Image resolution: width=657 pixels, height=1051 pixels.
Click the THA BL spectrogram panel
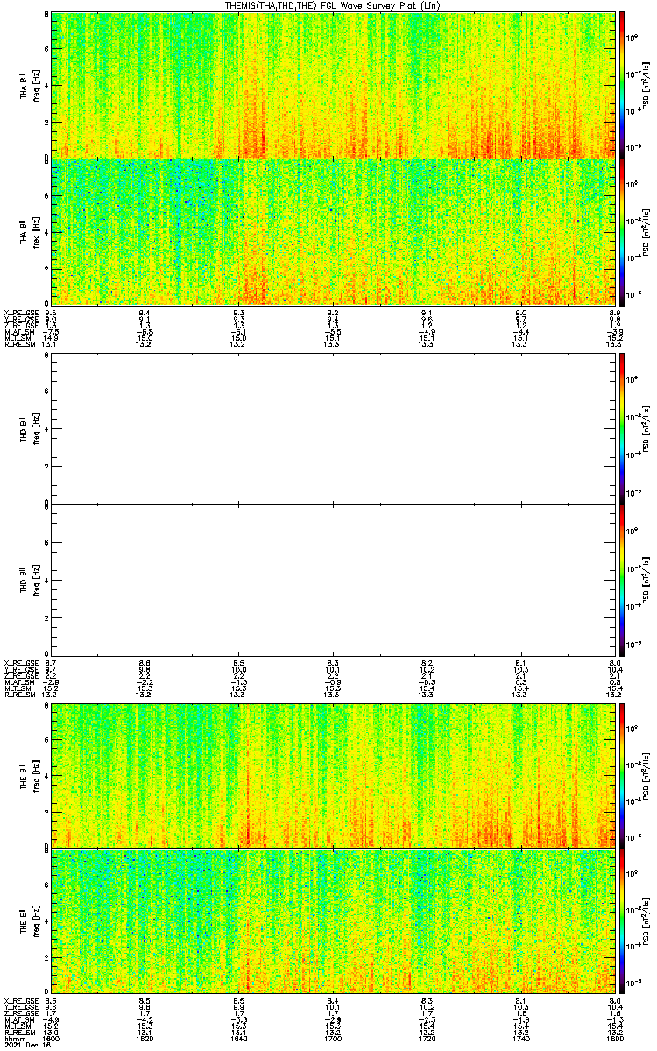[x=333, y=85]
